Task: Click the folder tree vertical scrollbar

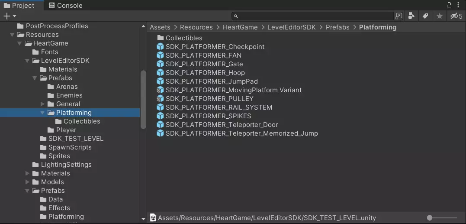Action: coord(143,100)
